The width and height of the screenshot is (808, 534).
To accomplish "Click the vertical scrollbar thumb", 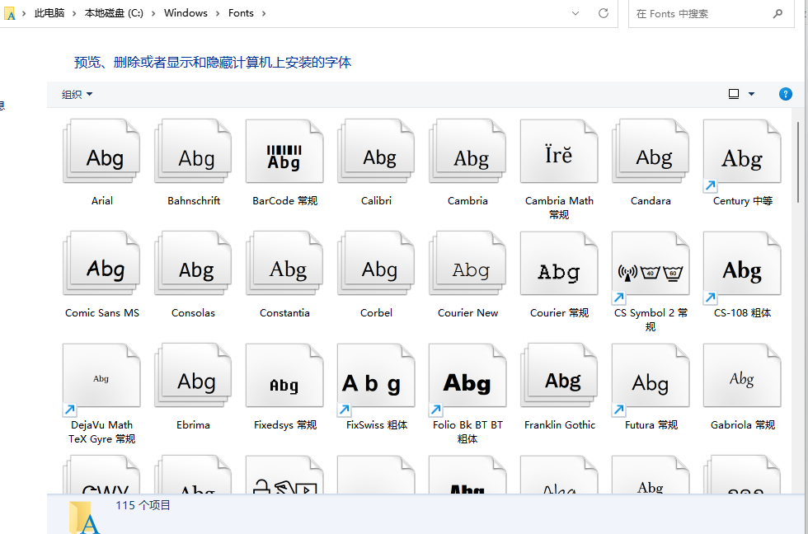I will (x=798, y=162).
